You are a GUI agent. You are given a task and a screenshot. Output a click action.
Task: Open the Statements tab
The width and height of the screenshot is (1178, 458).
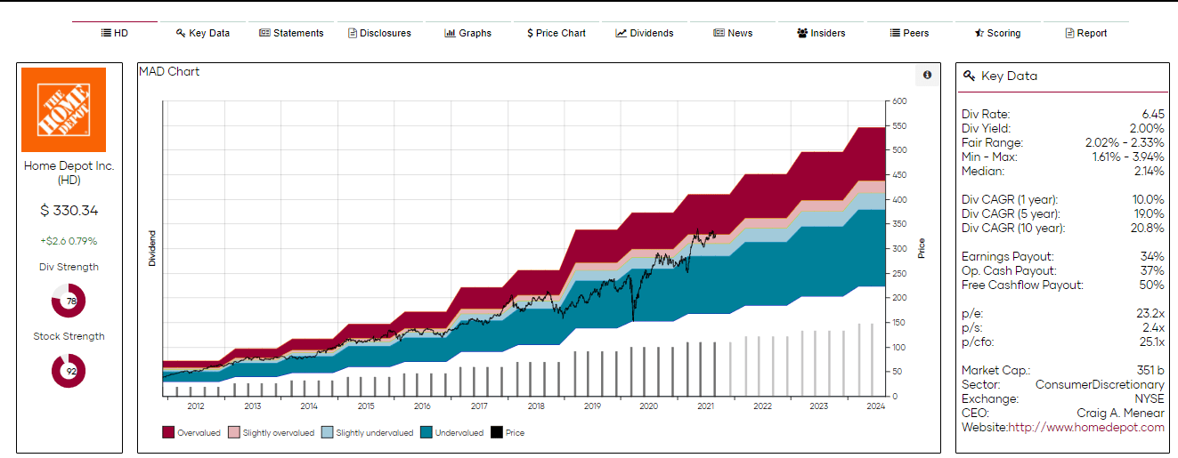291,33
